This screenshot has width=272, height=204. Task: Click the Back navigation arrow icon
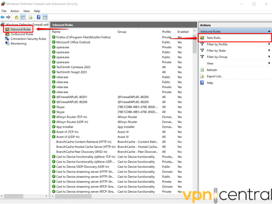[x=3, y=17]
